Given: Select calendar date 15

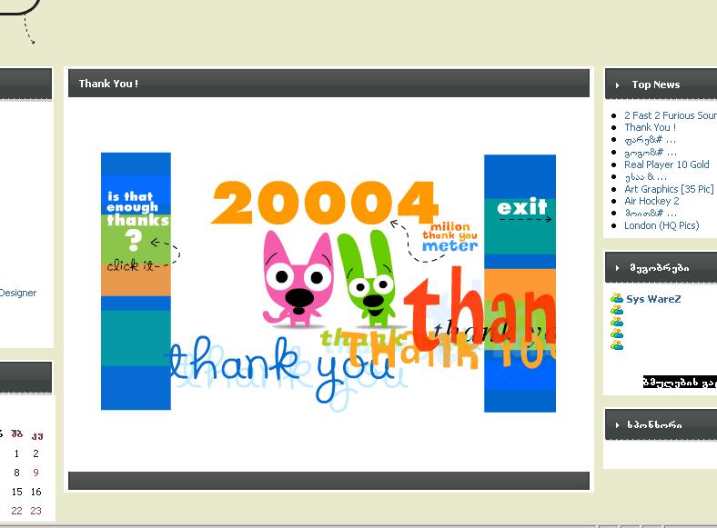Looking at the screenshot, I should click(17, 492).
